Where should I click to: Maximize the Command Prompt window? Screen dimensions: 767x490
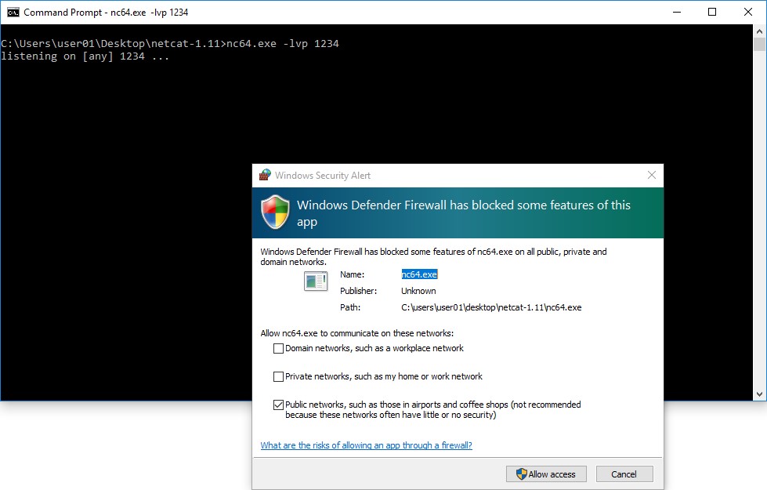[x=712, y=13]
